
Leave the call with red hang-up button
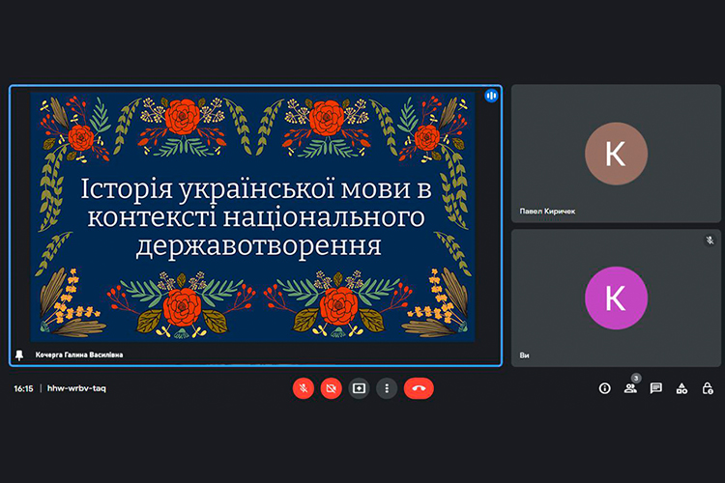click(419, 388)
